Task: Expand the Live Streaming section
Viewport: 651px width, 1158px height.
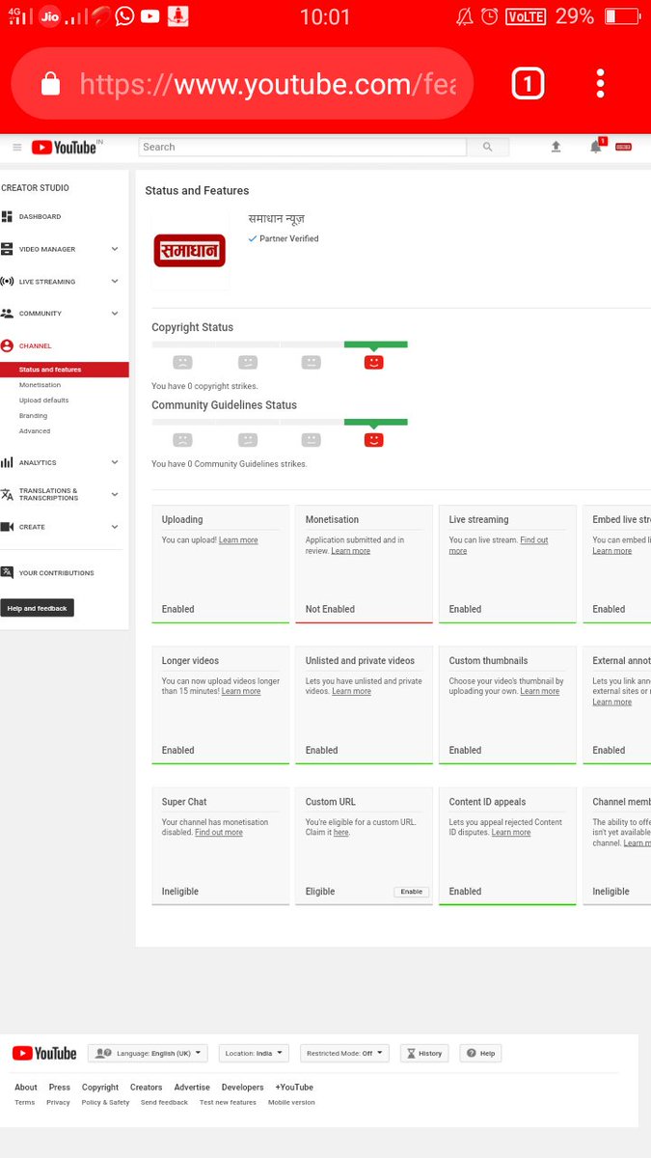Action: point(115,282)
